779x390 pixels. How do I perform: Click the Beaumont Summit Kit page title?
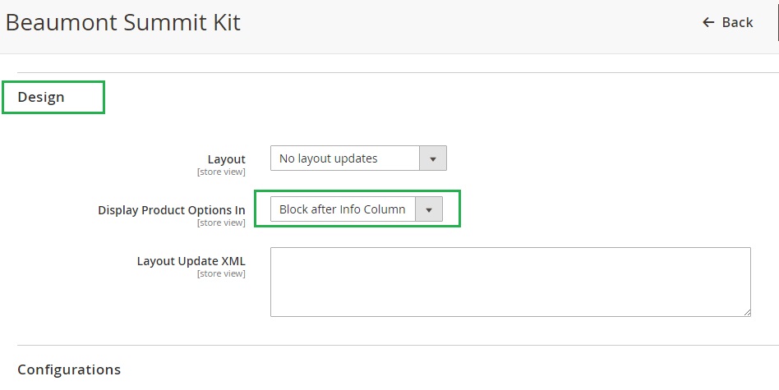tap(123, 22)
